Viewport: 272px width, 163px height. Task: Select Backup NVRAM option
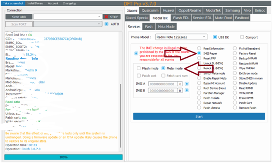pos(235,58)
